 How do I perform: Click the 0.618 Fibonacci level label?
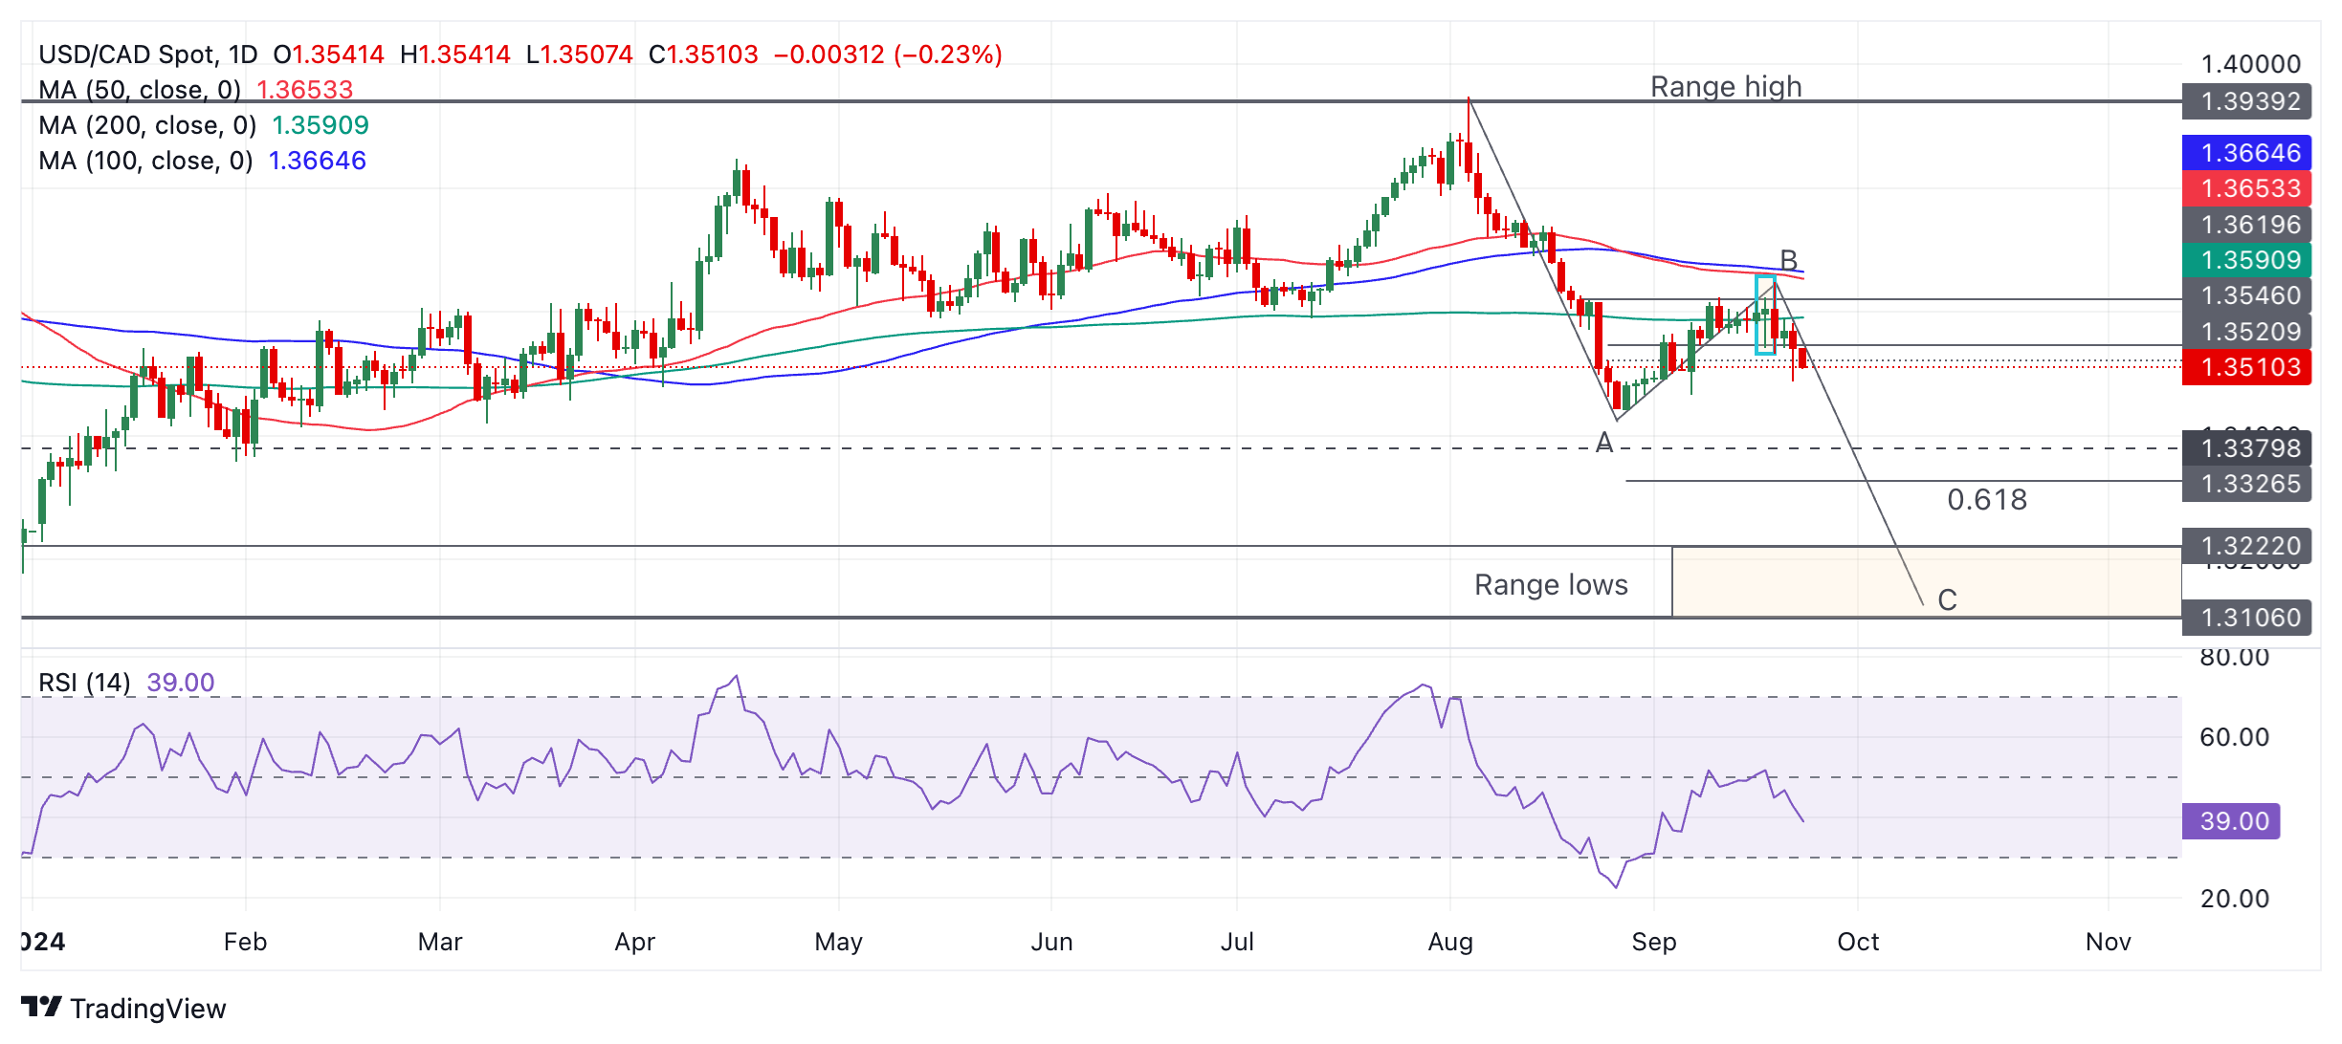(x=1987, y=499)
